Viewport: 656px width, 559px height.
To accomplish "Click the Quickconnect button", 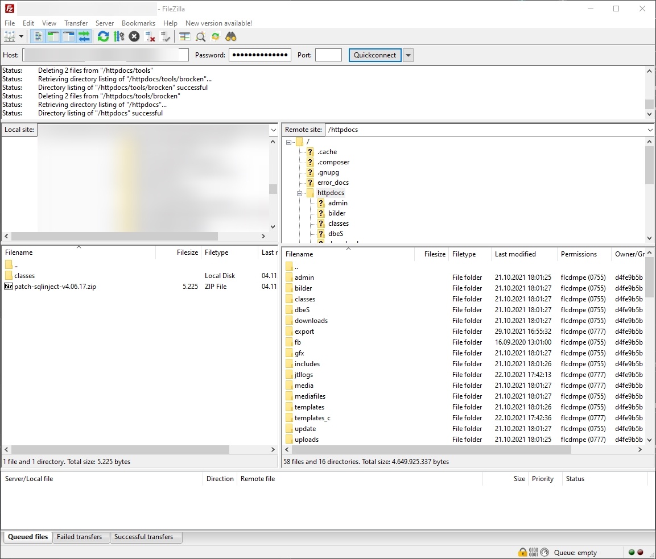I will (x=374, y=55).
